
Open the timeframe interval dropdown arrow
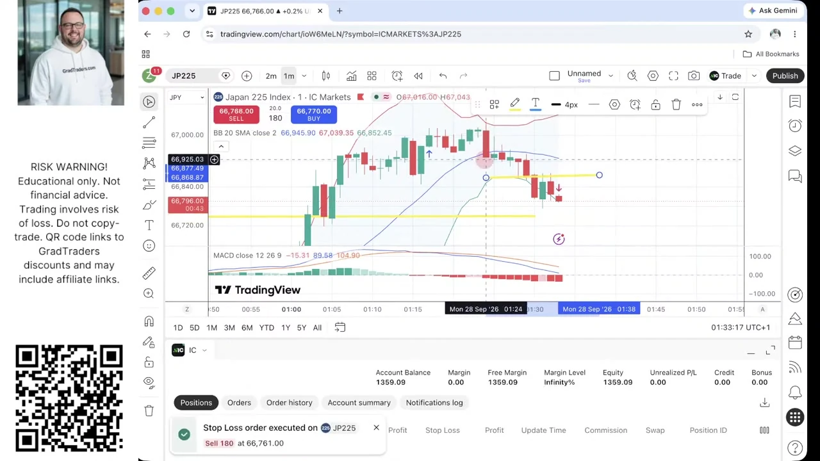(x=304, y=76)
